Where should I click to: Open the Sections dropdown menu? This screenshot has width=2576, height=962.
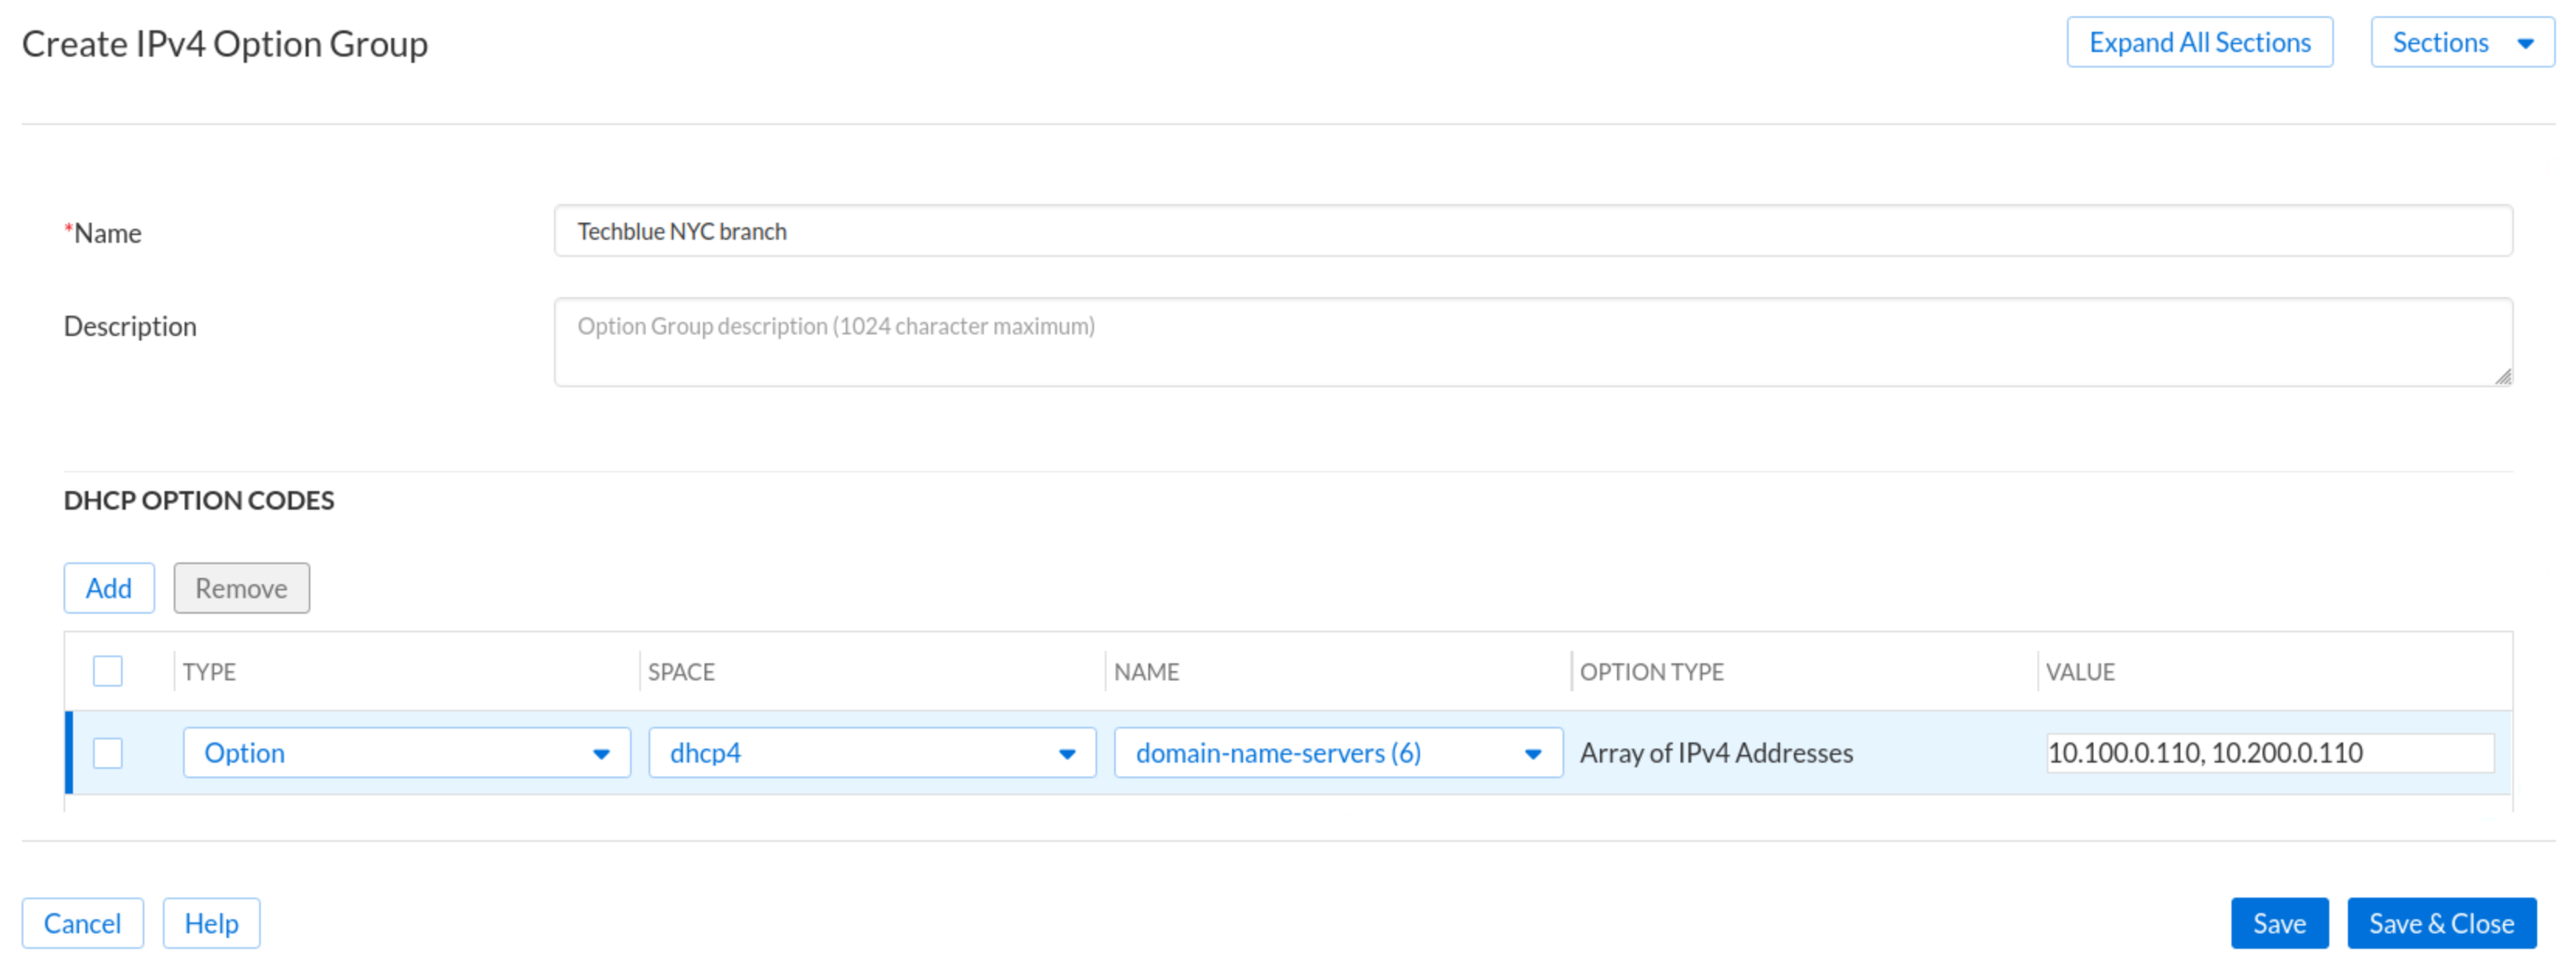coord(2461,43)
